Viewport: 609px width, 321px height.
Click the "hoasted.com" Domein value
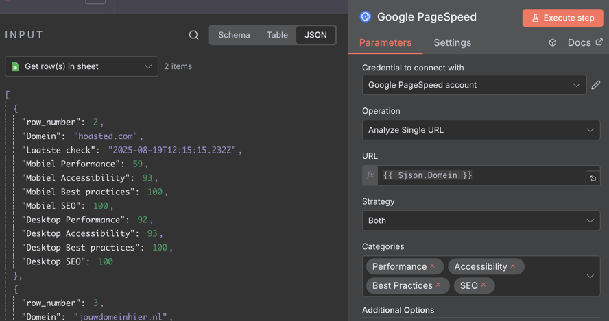coord(106,136)
